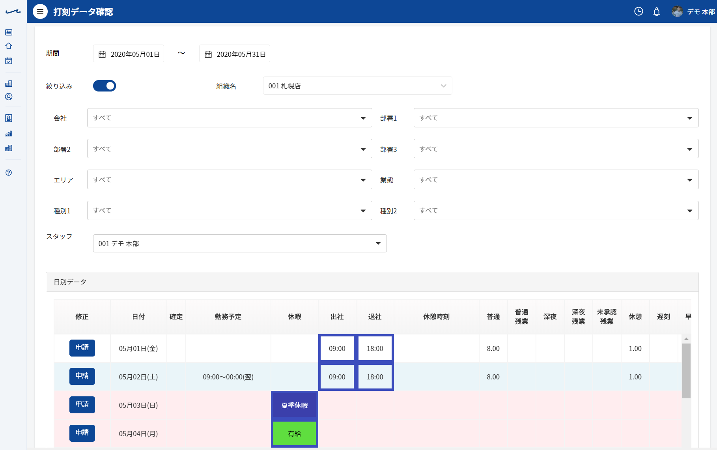Toggle the 絞り込み filter switch
Viewport: 717px width, 450px height.
tap(105, 86)
